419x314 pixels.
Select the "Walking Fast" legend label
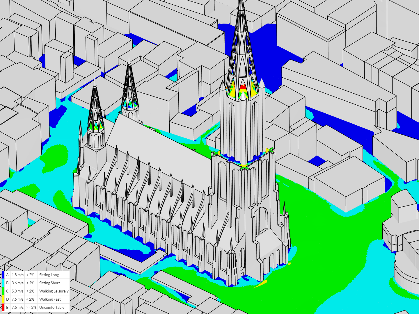[x=50, y=299]
